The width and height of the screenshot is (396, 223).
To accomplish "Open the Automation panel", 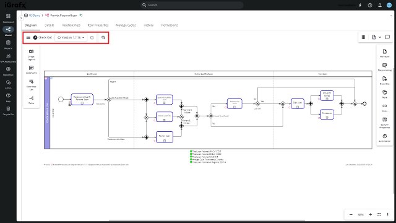I will (x=385, y=138).
